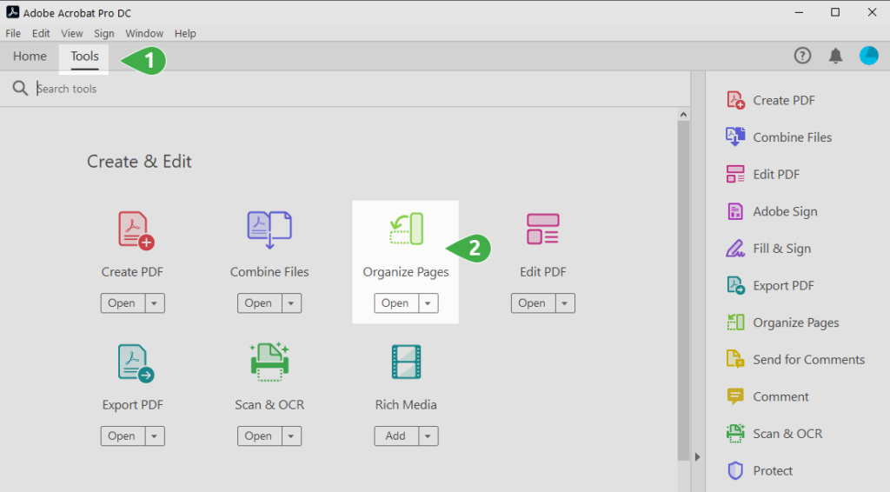Screen dimensions: 890x492
Task: Select the Tools tab
Action: pyautogui.click(x=84, y=57)
